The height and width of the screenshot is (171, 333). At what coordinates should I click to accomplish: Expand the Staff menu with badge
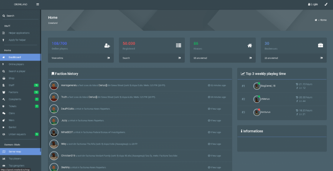tap(20, 85)
